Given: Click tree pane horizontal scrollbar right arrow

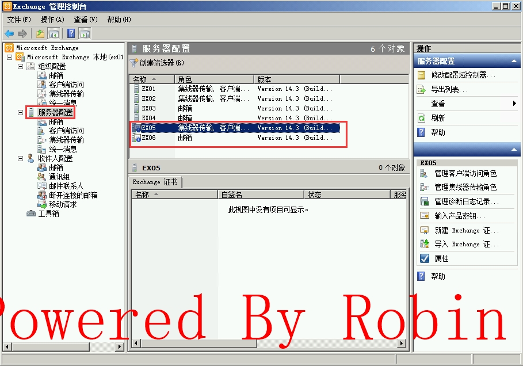Looking at the screenshot, I should 120,346.
